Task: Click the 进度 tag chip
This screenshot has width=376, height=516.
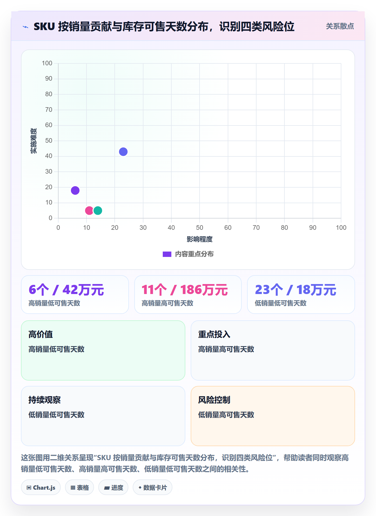Action: pos(113,488)
